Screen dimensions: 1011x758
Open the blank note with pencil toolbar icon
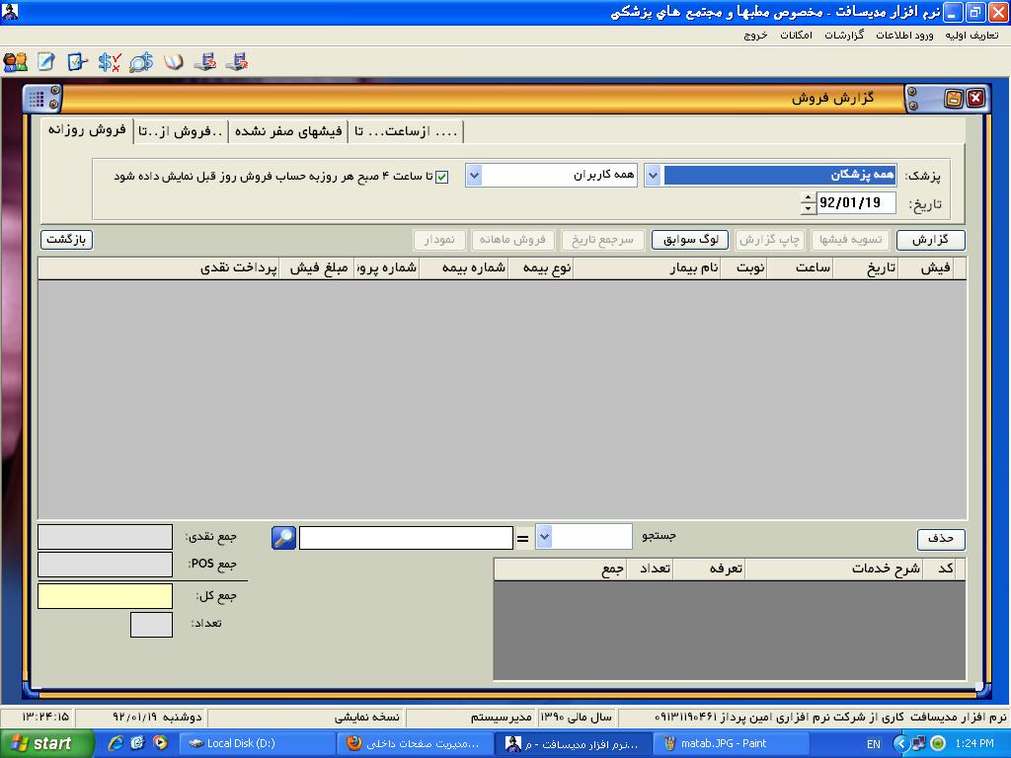pyautogui.click(x=45, y=62)
